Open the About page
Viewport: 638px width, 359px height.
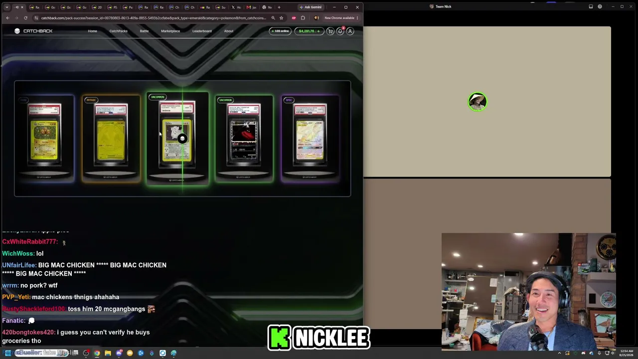[x=228, y=31]
